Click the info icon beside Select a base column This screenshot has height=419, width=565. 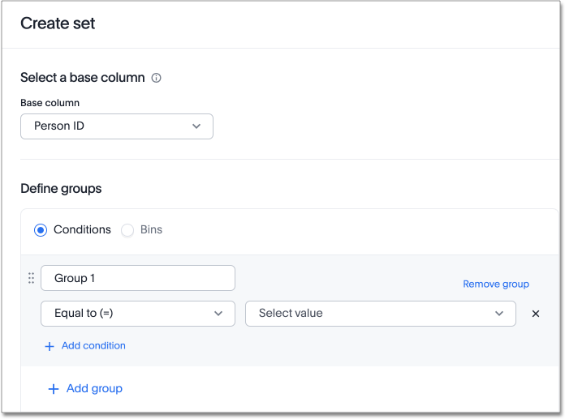tap(157, 79)
